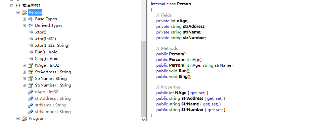Select the Program tree item
This screenshot has width=324, height=121.
[x=37, y=119]
